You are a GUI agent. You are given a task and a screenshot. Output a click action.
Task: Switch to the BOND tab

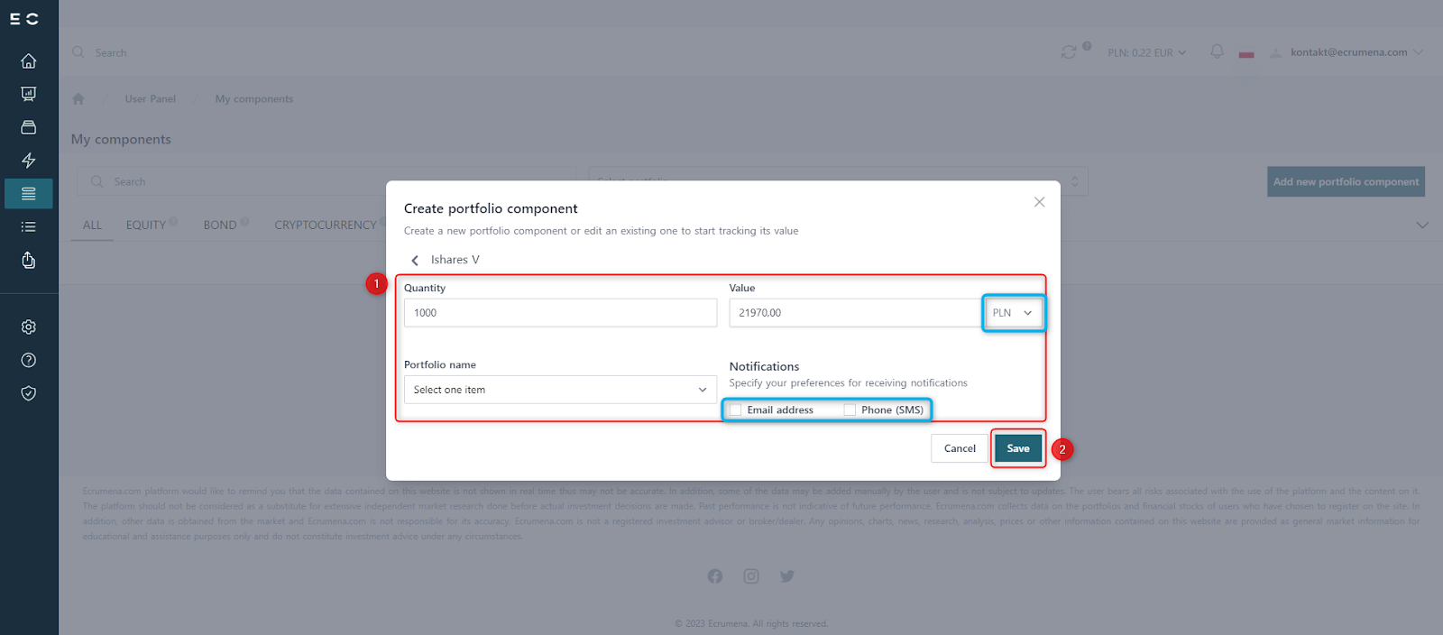pos(220,225)
